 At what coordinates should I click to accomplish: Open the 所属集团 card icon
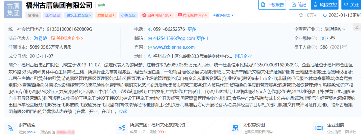point(122,128)
